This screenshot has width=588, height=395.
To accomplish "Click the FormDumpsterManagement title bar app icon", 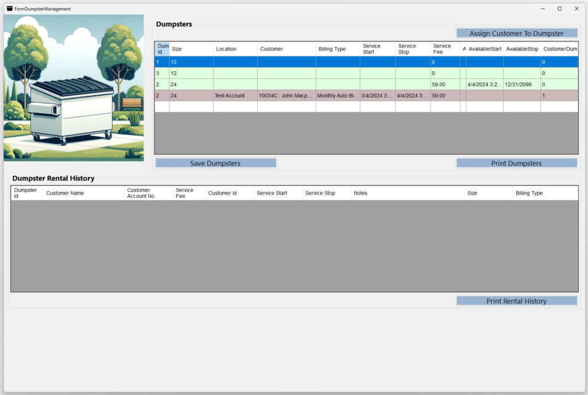I will tap(9, 9).
